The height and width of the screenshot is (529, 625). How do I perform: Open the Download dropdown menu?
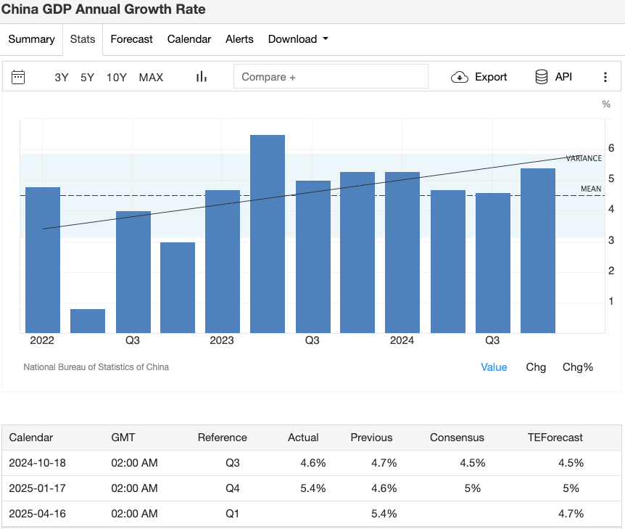pyautogui.click(x=297, y=39)
